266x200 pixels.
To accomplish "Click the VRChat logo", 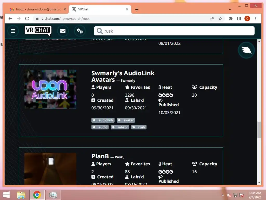I will tap(38, 31).
